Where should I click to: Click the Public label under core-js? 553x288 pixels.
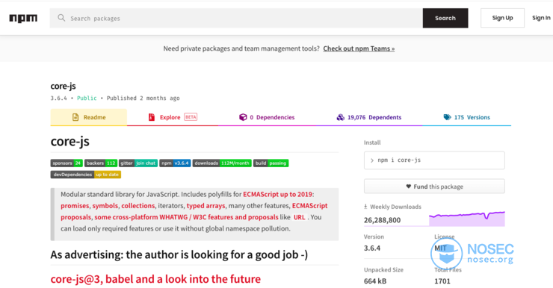(87, 98)
